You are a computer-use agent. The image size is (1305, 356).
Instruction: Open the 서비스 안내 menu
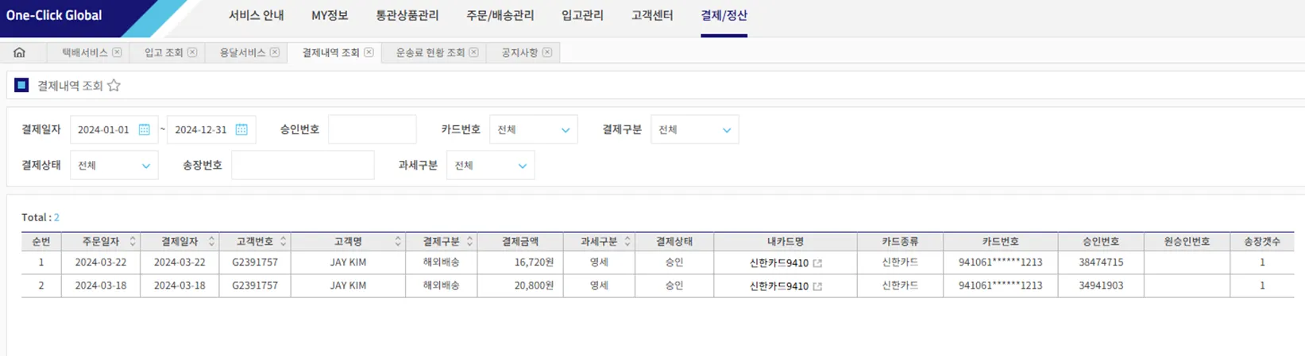coord(257,15)
